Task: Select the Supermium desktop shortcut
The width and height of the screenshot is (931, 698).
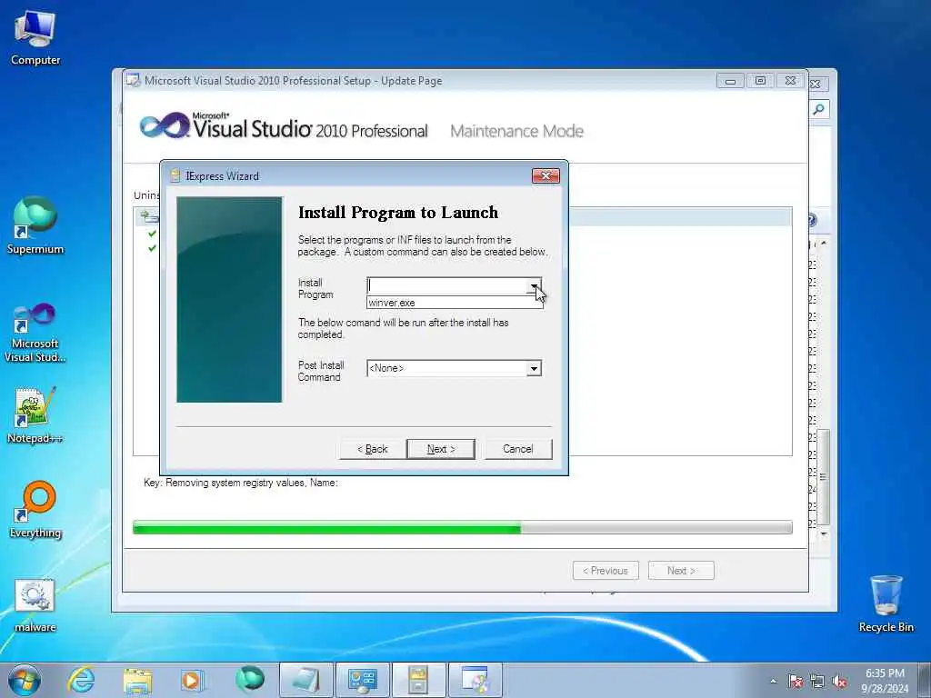Action: [x=35, y=226]
